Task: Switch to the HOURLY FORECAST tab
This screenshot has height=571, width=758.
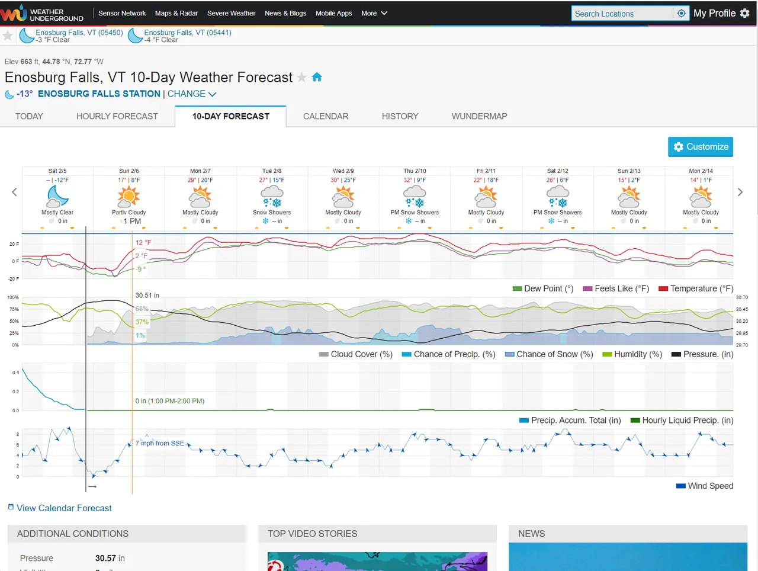Action: (117, 116)
